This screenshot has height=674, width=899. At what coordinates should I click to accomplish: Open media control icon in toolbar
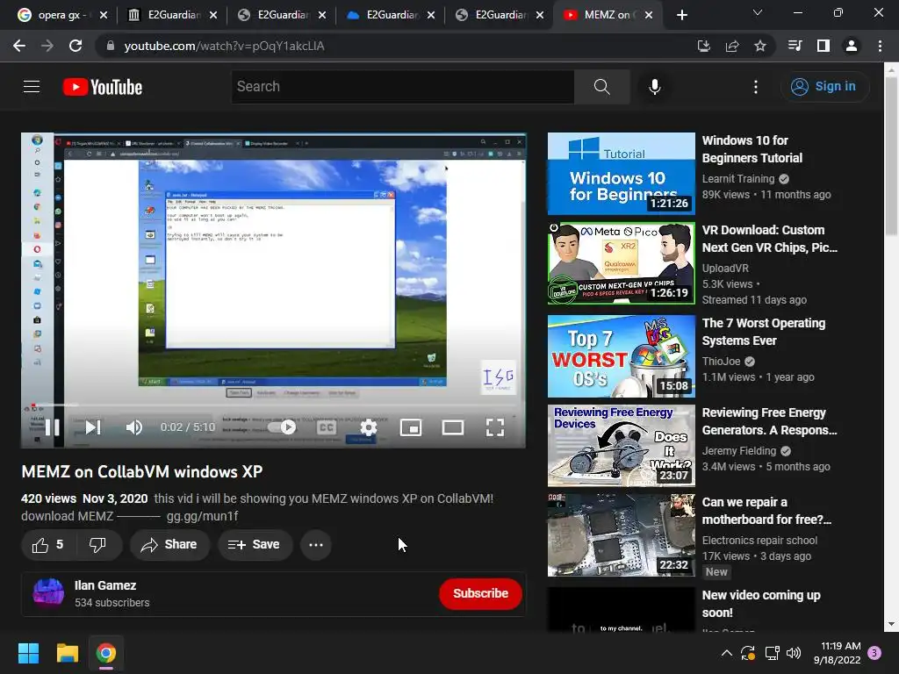click(x=795, y=46)
